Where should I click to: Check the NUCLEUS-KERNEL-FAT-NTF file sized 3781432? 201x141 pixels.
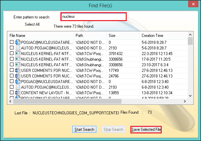click(12, 53)
